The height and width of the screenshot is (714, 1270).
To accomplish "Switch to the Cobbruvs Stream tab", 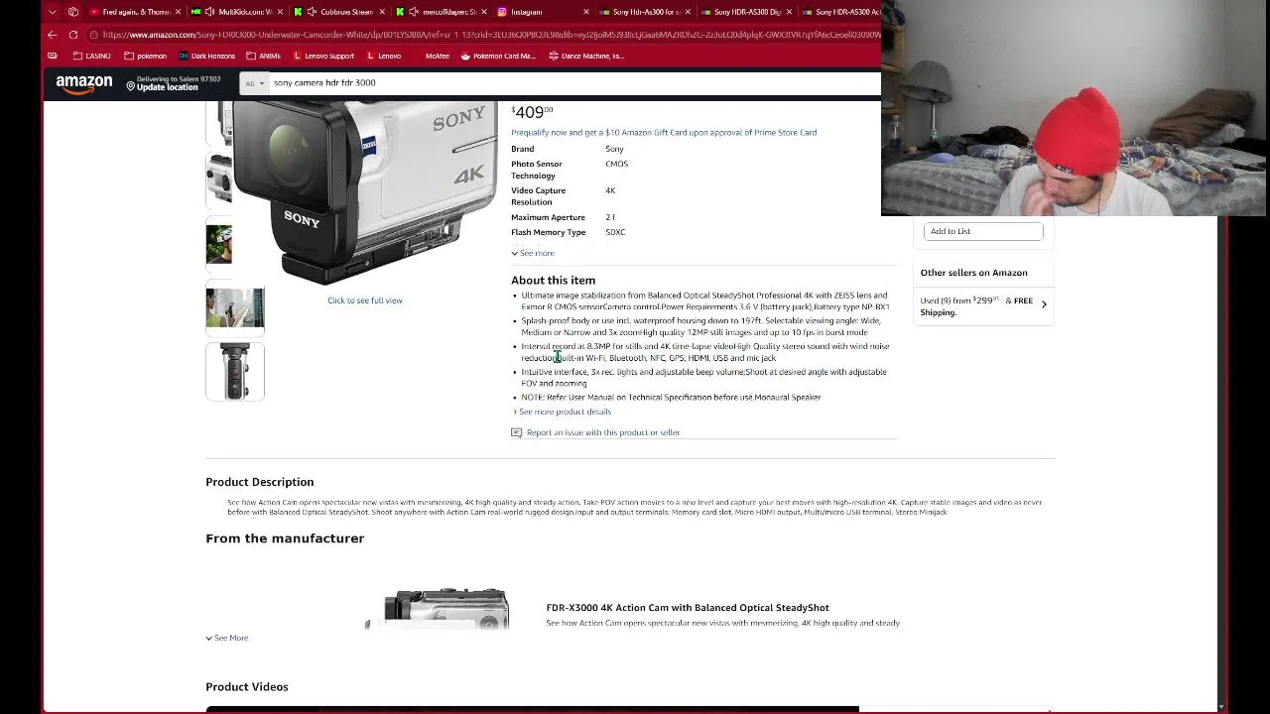I will [337, 12].
